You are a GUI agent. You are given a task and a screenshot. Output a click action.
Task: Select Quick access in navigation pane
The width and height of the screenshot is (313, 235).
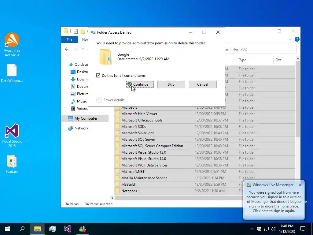pos(79,64)
